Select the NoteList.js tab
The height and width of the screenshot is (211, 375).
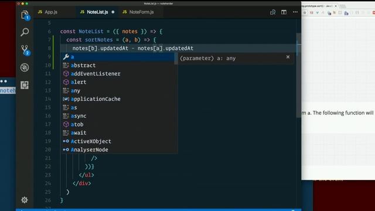97,12
